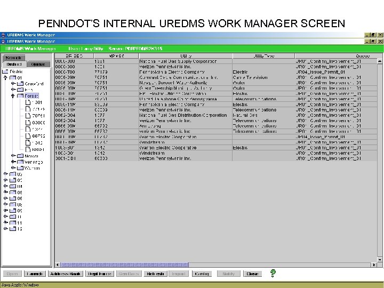This screenshot has height=288, width=384.
Task: Sort by the Utility Type column header
Action: pos(264,56)
